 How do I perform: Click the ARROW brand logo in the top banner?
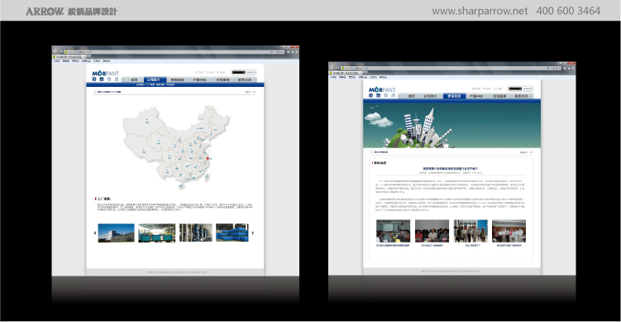[45, 11]
